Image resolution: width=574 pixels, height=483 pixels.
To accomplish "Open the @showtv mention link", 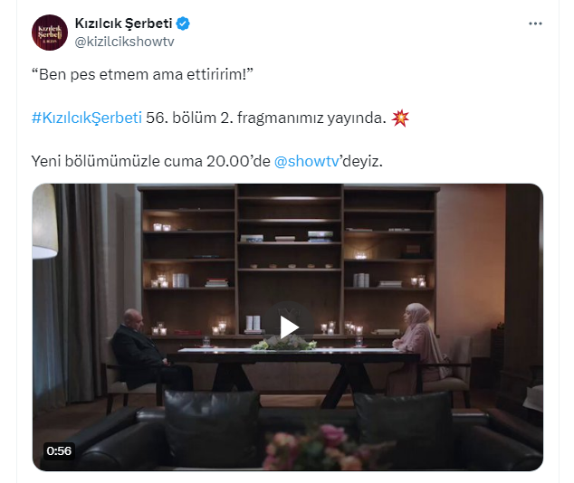I will tap(307, 161).
